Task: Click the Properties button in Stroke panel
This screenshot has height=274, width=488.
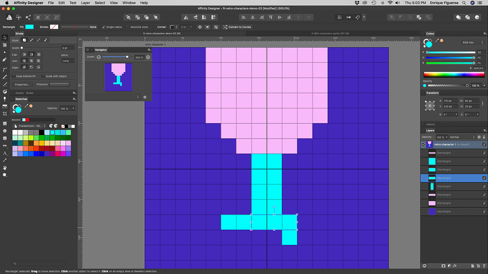Action: (22, 85)
